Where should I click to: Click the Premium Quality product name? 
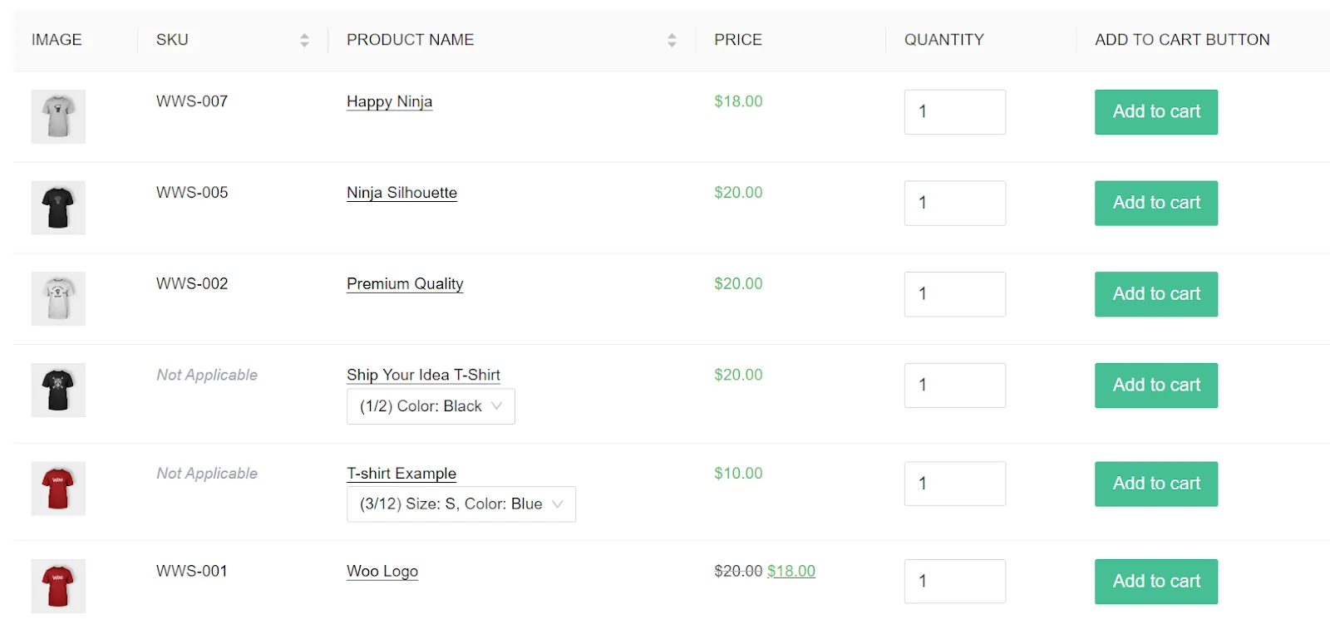click(x=404, y=283)
